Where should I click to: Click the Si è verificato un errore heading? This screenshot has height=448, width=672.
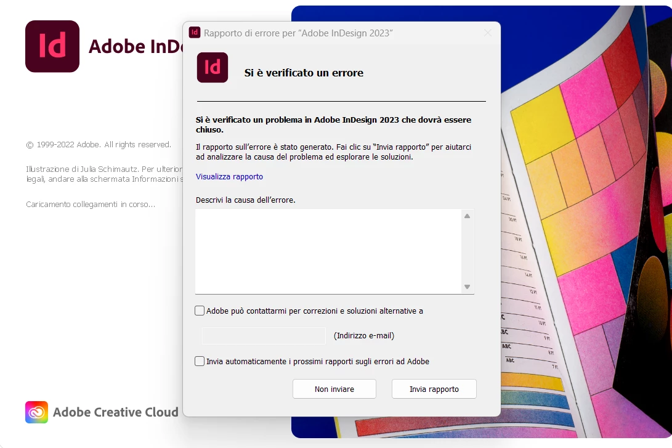tap(304, 73)
